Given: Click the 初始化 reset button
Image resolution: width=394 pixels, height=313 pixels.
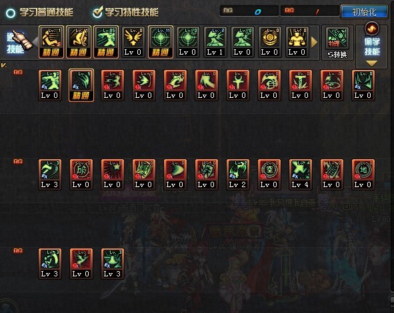Looking at the screenshot, I should [x=364, y=12].
